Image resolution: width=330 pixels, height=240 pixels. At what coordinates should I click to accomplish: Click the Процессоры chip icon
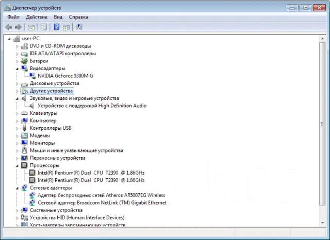click(x=24, y=165)
